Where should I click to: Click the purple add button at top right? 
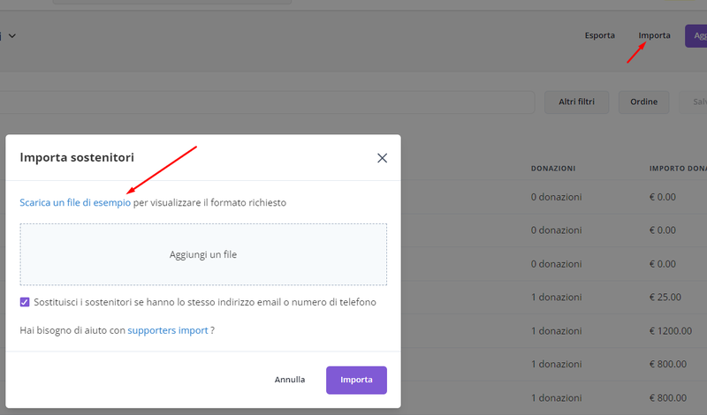click(696, 35)
